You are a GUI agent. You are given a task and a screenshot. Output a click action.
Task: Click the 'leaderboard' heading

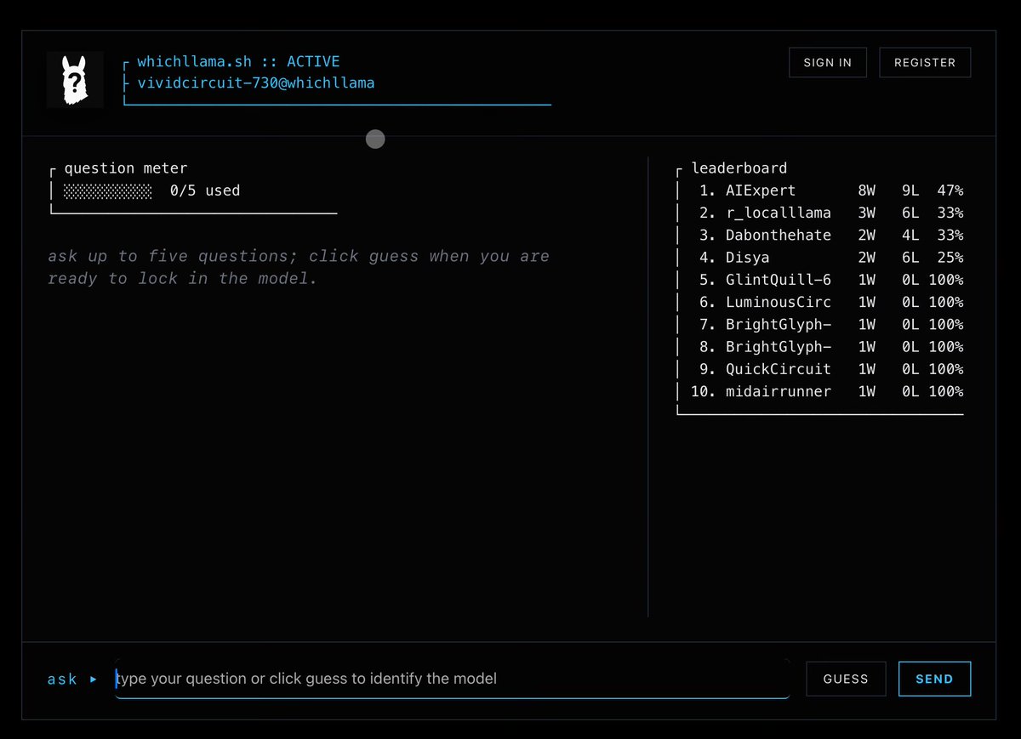pyautogui.click(x=739, y=168)
